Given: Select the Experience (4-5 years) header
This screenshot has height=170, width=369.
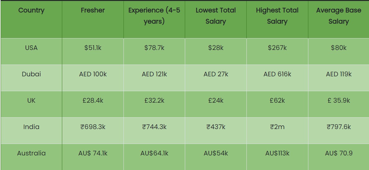Looking at the screenshot, I should [154, 16].
